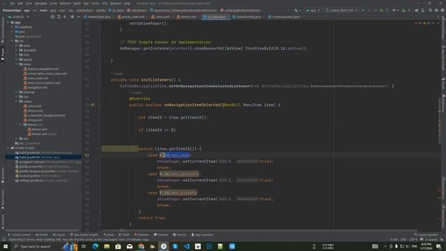Collapse the res folder

tap(12, 41)
